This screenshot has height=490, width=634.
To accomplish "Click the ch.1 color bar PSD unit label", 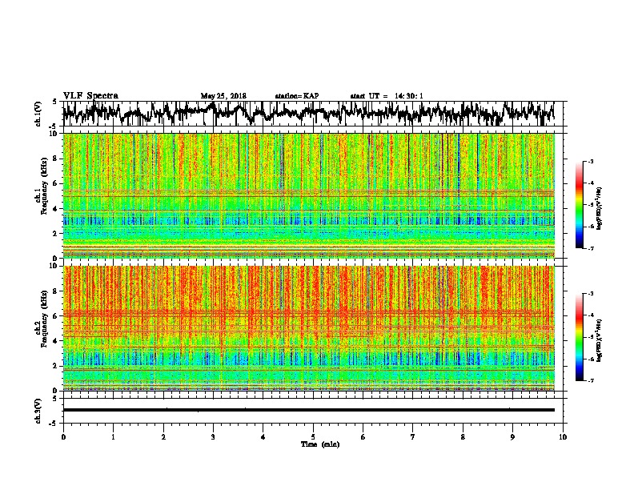I will [600, 209].
